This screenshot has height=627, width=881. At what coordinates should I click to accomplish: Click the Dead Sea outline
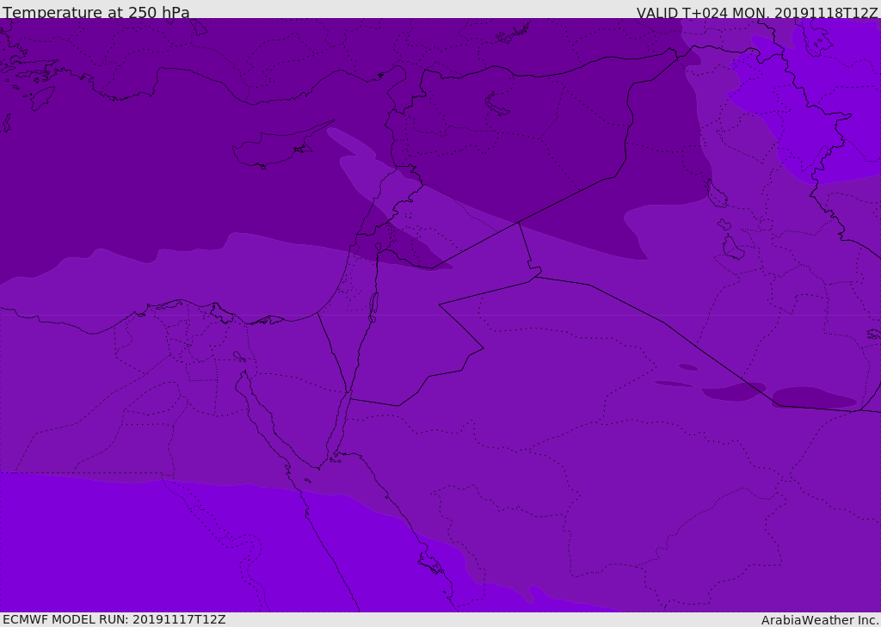tap(373, 304)
